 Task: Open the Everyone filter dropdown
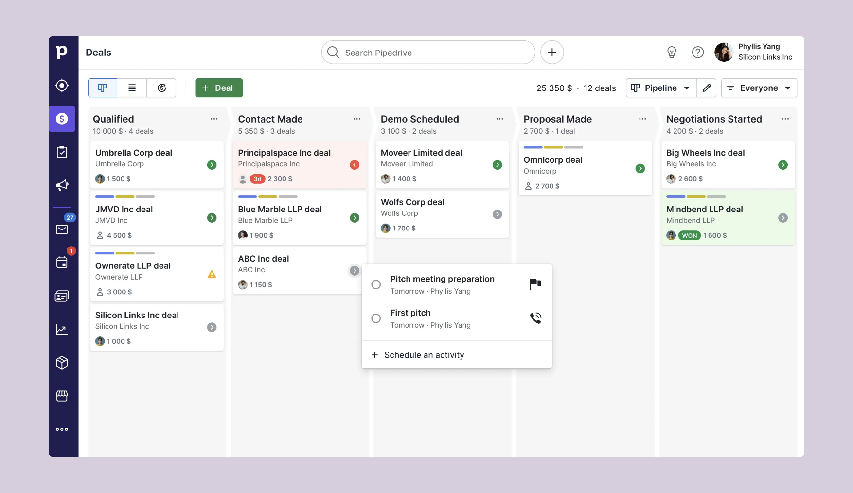(x=759, y=88)
